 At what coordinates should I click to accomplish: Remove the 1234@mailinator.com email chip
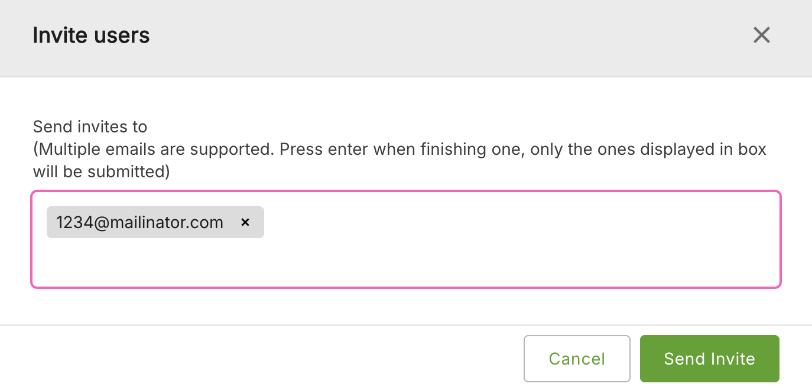245,223
